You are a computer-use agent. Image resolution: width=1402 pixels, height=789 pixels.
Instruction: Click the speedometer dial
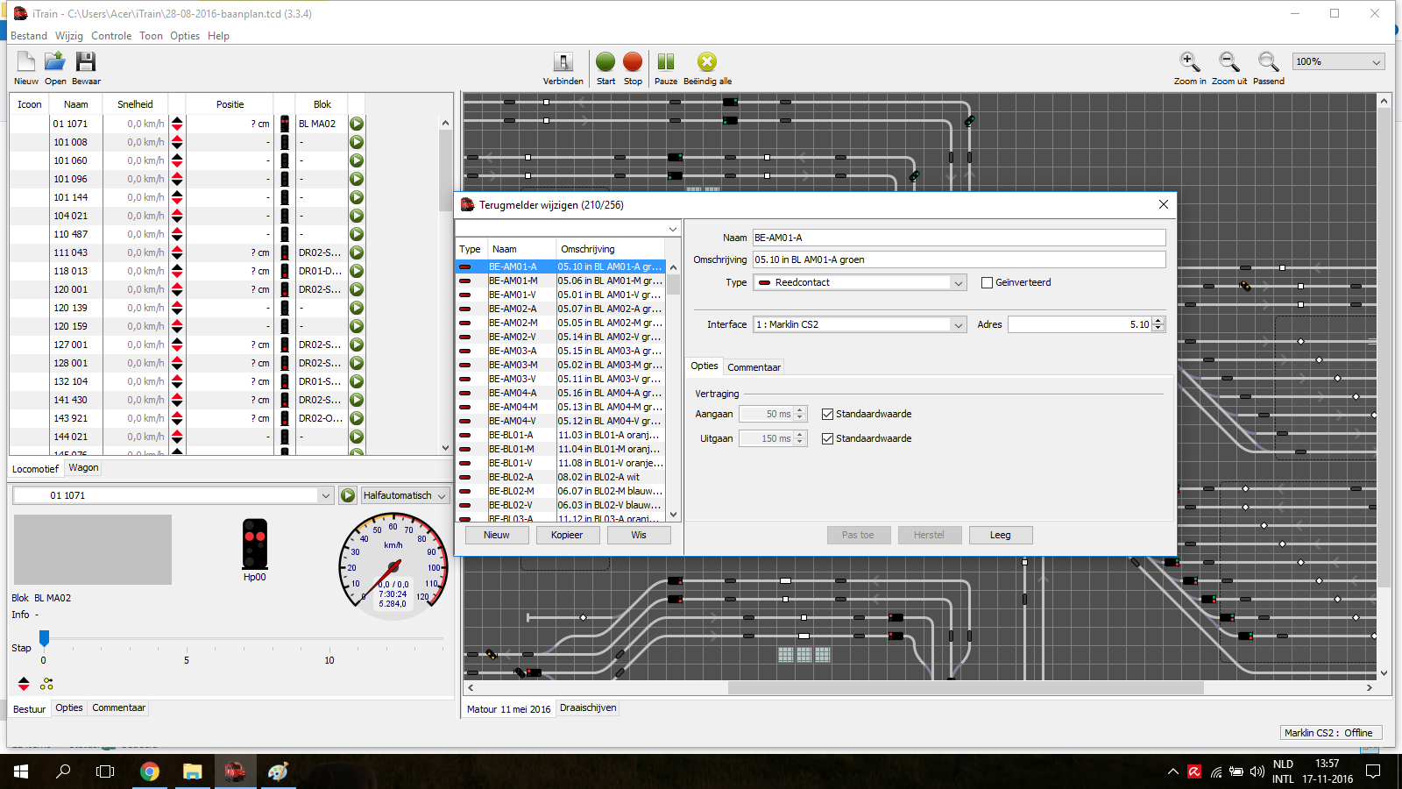(x=393, y=566)
